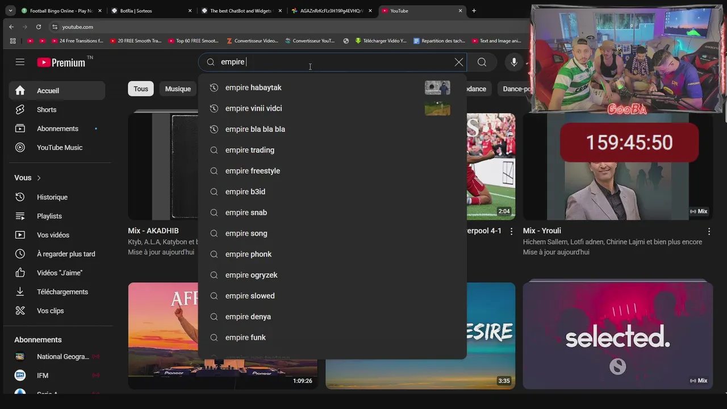The height and width of the screenshot is (409, 727).
Task: Open Abonnements in the sidebar
Action: tap(57, 128)
